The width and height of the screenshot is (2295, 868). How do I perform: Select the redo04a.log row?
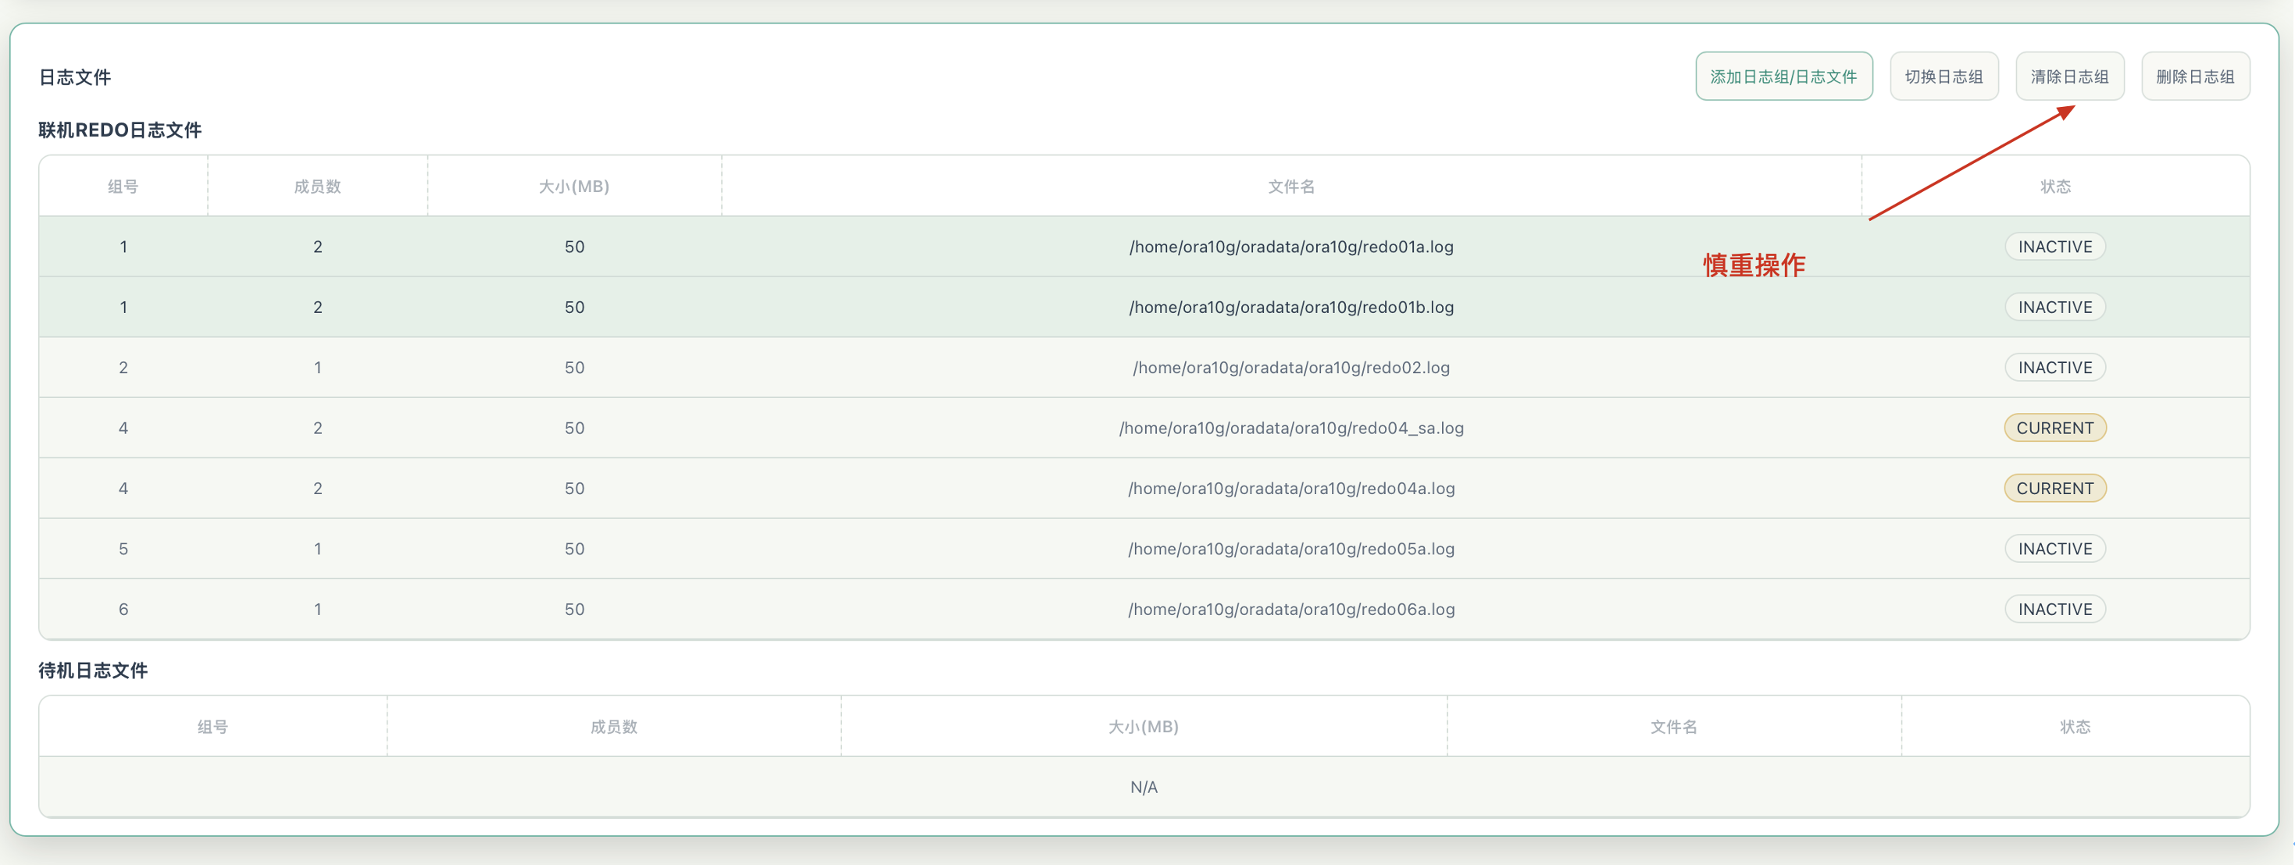coord(1144,489)
